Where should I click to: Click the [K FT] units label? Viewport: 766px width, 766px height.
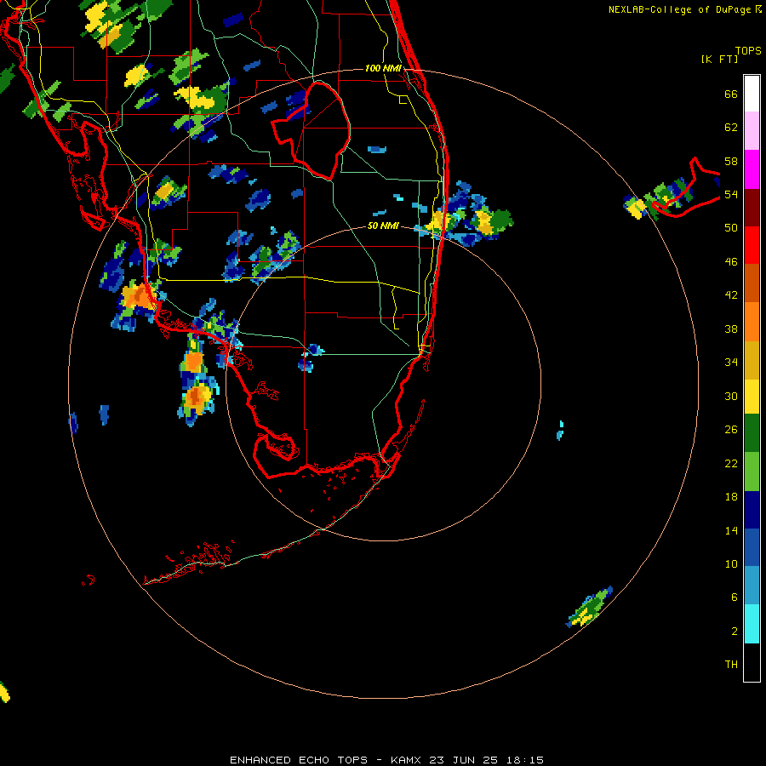[x=719, y=60]
